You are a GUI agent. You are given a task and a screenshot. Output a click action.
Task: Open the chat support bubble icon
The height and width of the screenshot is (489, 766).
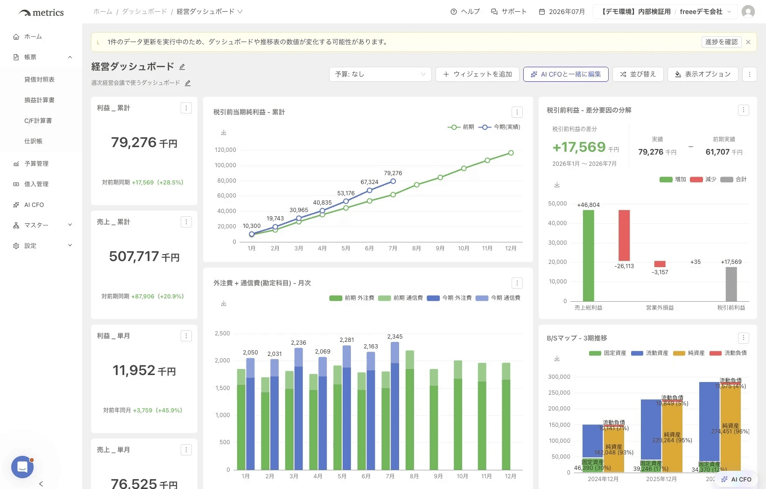22,467
